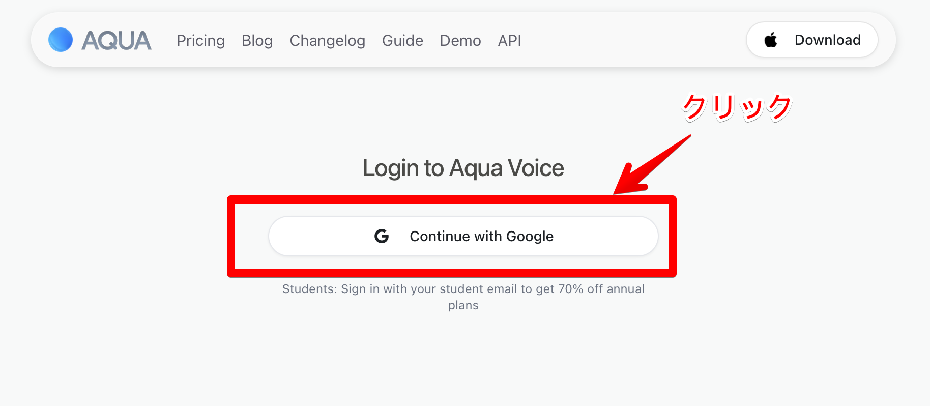Open the Pricing page
Image resolution: width=930 pixels, height=406 pixels.
coord(200,40)
